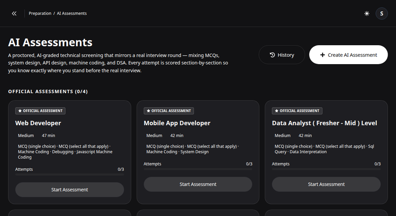
Task: Click Create AI Assessment button
Action: click(x=348, y=55)
